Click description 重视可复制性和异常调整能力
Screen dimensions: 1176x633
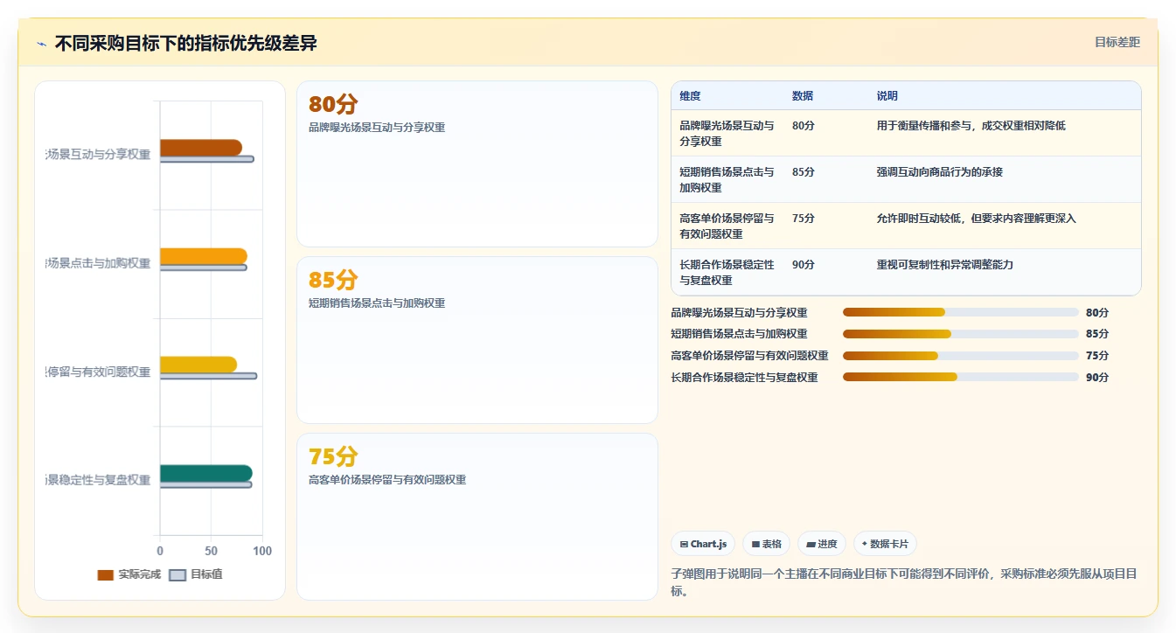tap(945, 264)
